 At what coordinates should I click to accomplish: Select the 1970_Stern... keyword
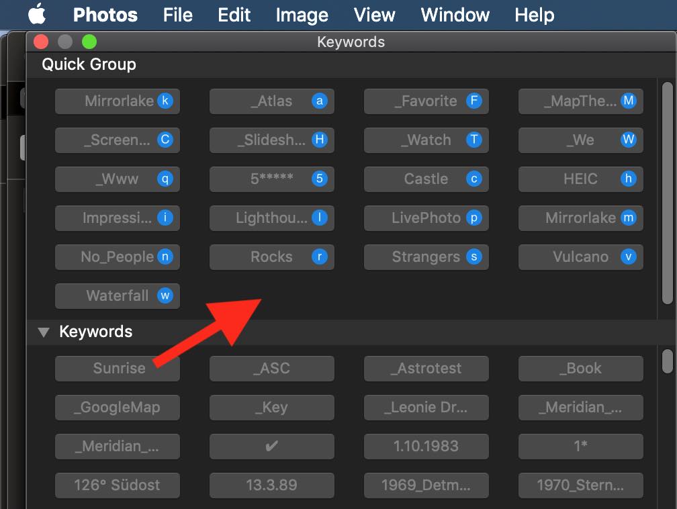(581, 485)
